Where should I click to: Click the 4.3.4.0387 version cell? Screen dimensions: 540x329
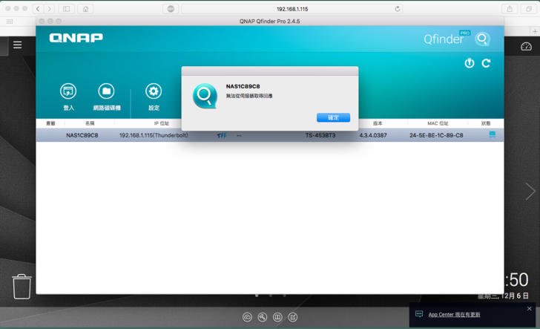(x=373, y=135)
